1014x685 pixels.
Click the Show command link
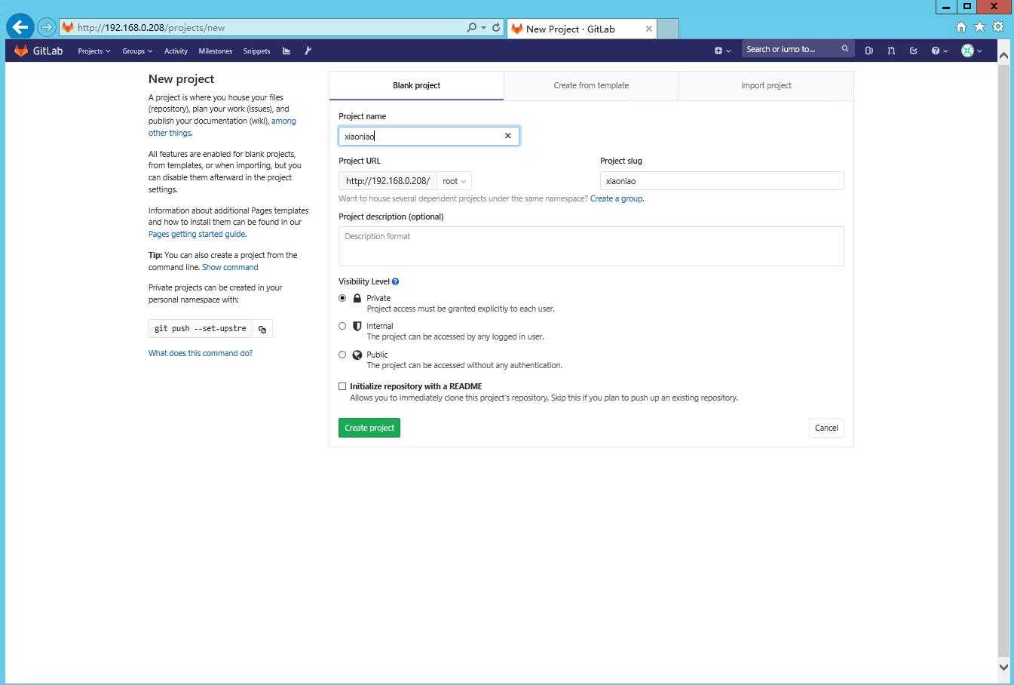(230, 267)
